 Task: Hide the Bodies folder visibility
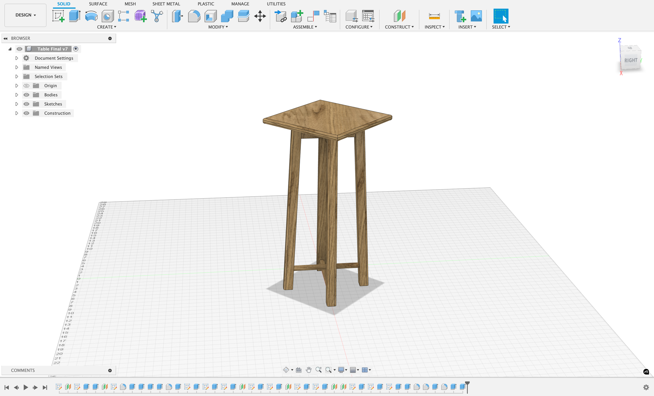pos(26,95)
